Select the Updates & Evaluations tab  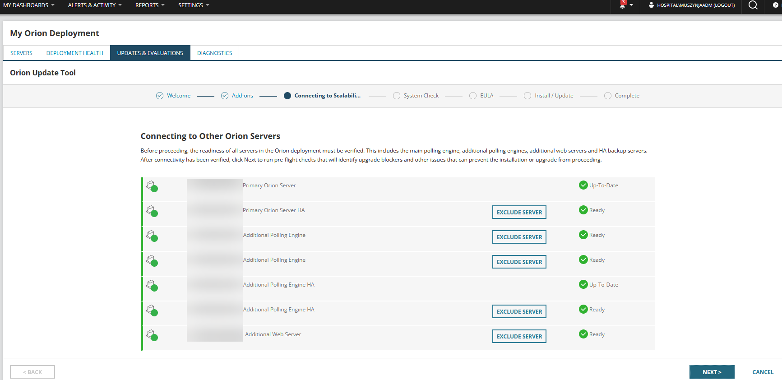[150, 53]
